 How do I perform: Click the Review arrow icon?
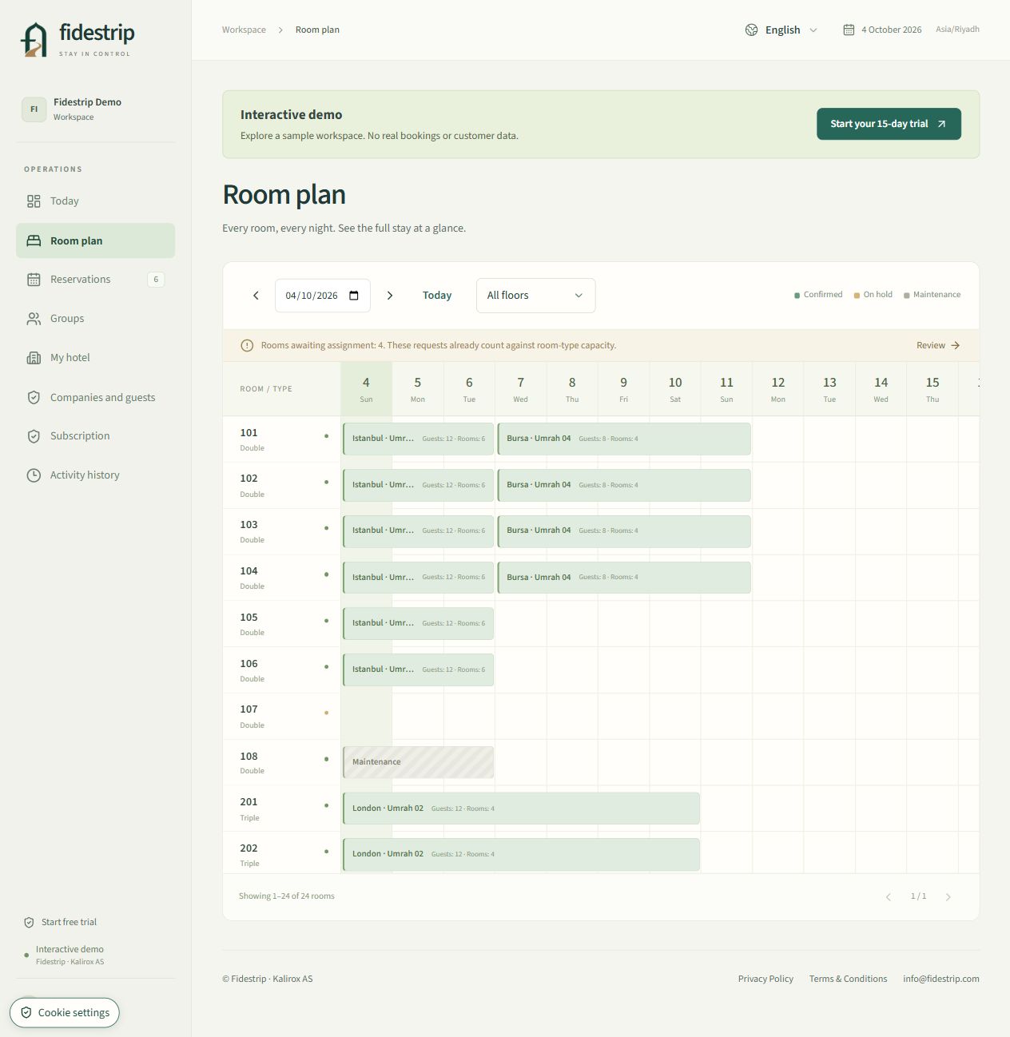(956, 345)
